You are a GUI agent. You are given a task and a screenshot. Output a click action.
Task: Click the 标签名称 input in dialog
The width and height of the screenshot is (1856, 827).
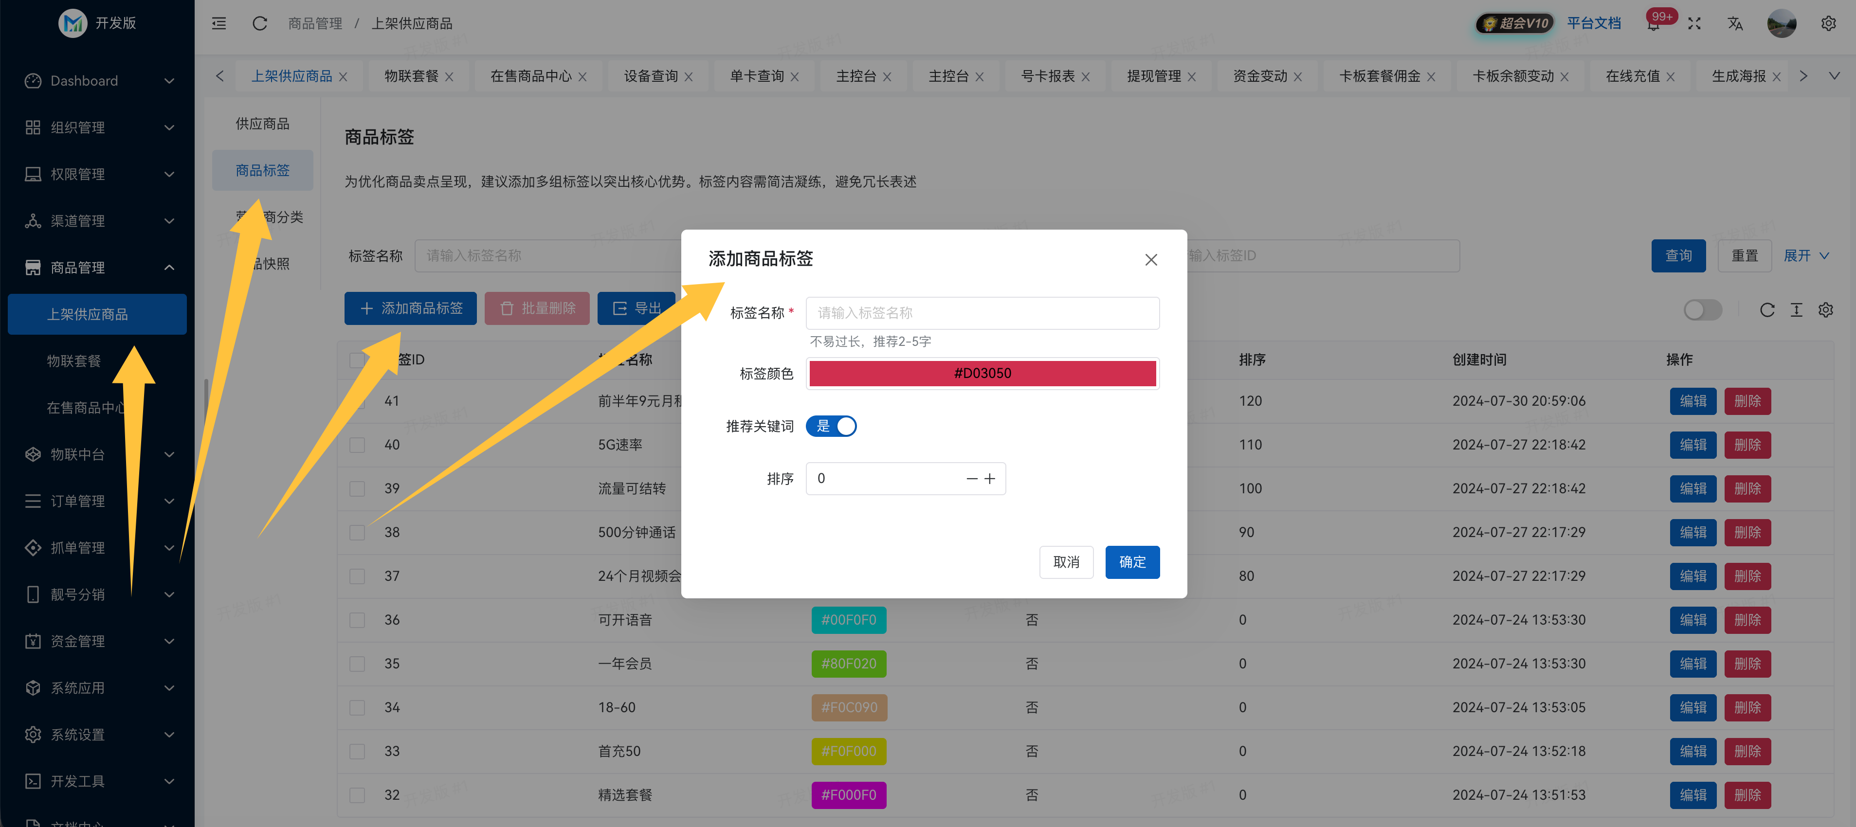tap(982, 313)
